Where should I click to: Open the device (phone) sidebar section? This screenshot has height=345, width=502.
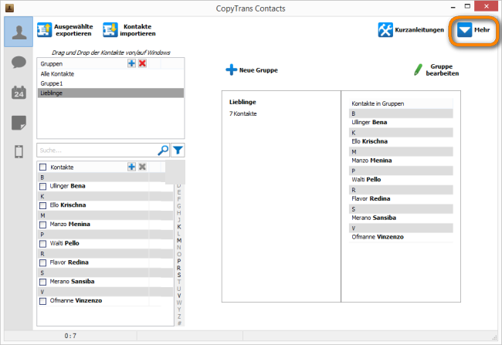tap(19, 151)
